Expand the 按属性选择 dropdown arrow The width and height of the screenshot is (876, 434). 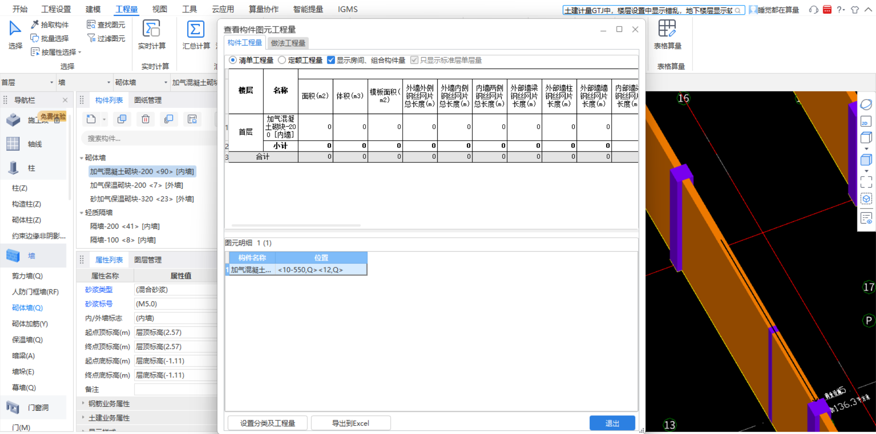point(80,52)
